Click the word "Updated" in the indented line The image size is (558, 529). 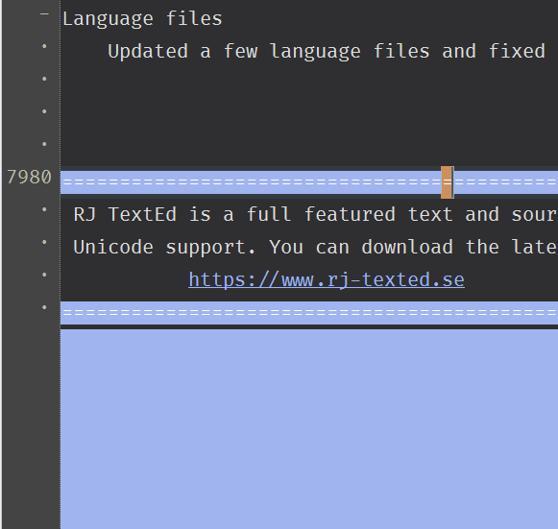(148, 51)
